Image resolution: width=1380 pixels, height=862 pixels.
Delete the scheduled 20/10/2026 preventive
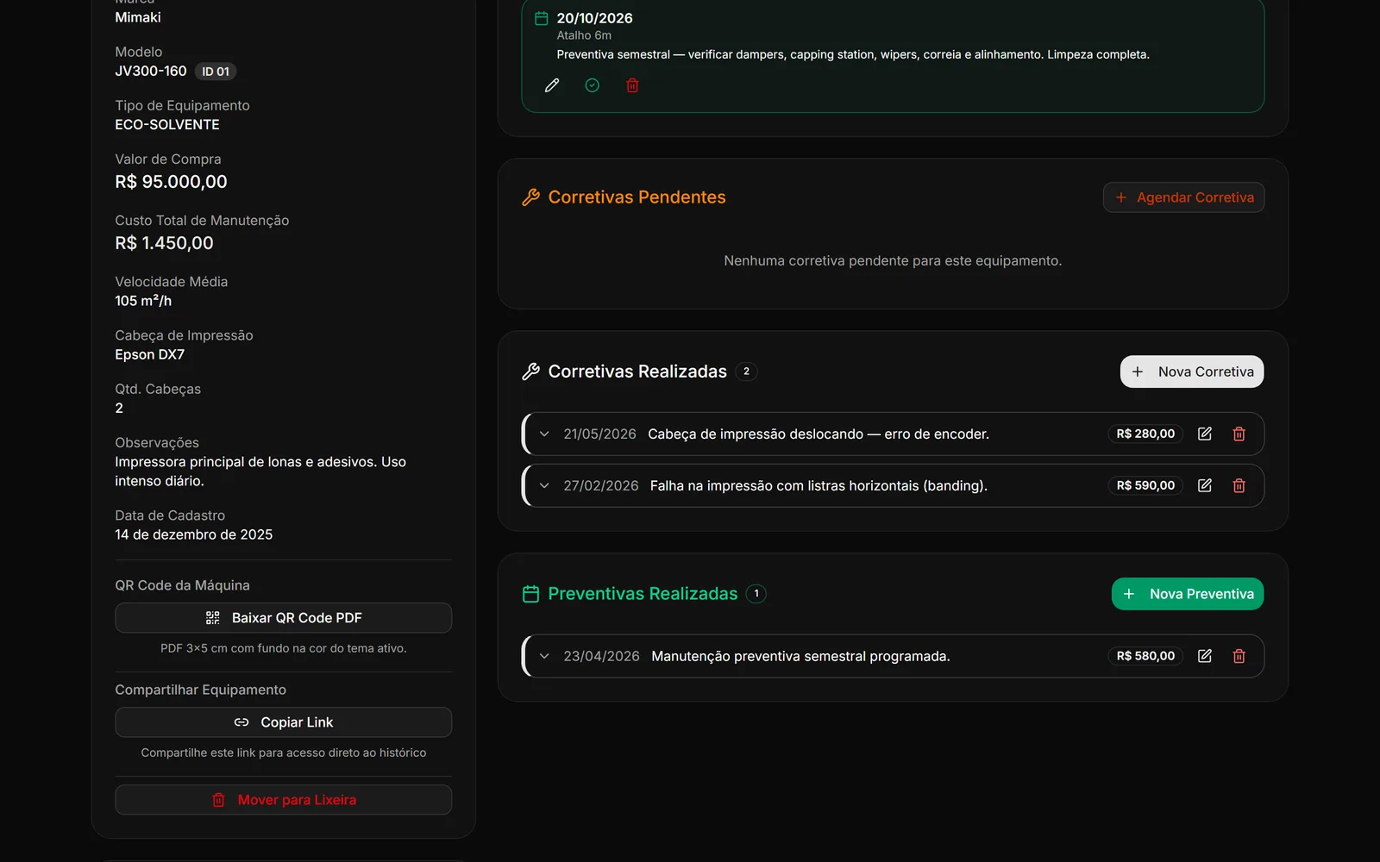pyautogui.click(x=632, y=85)
